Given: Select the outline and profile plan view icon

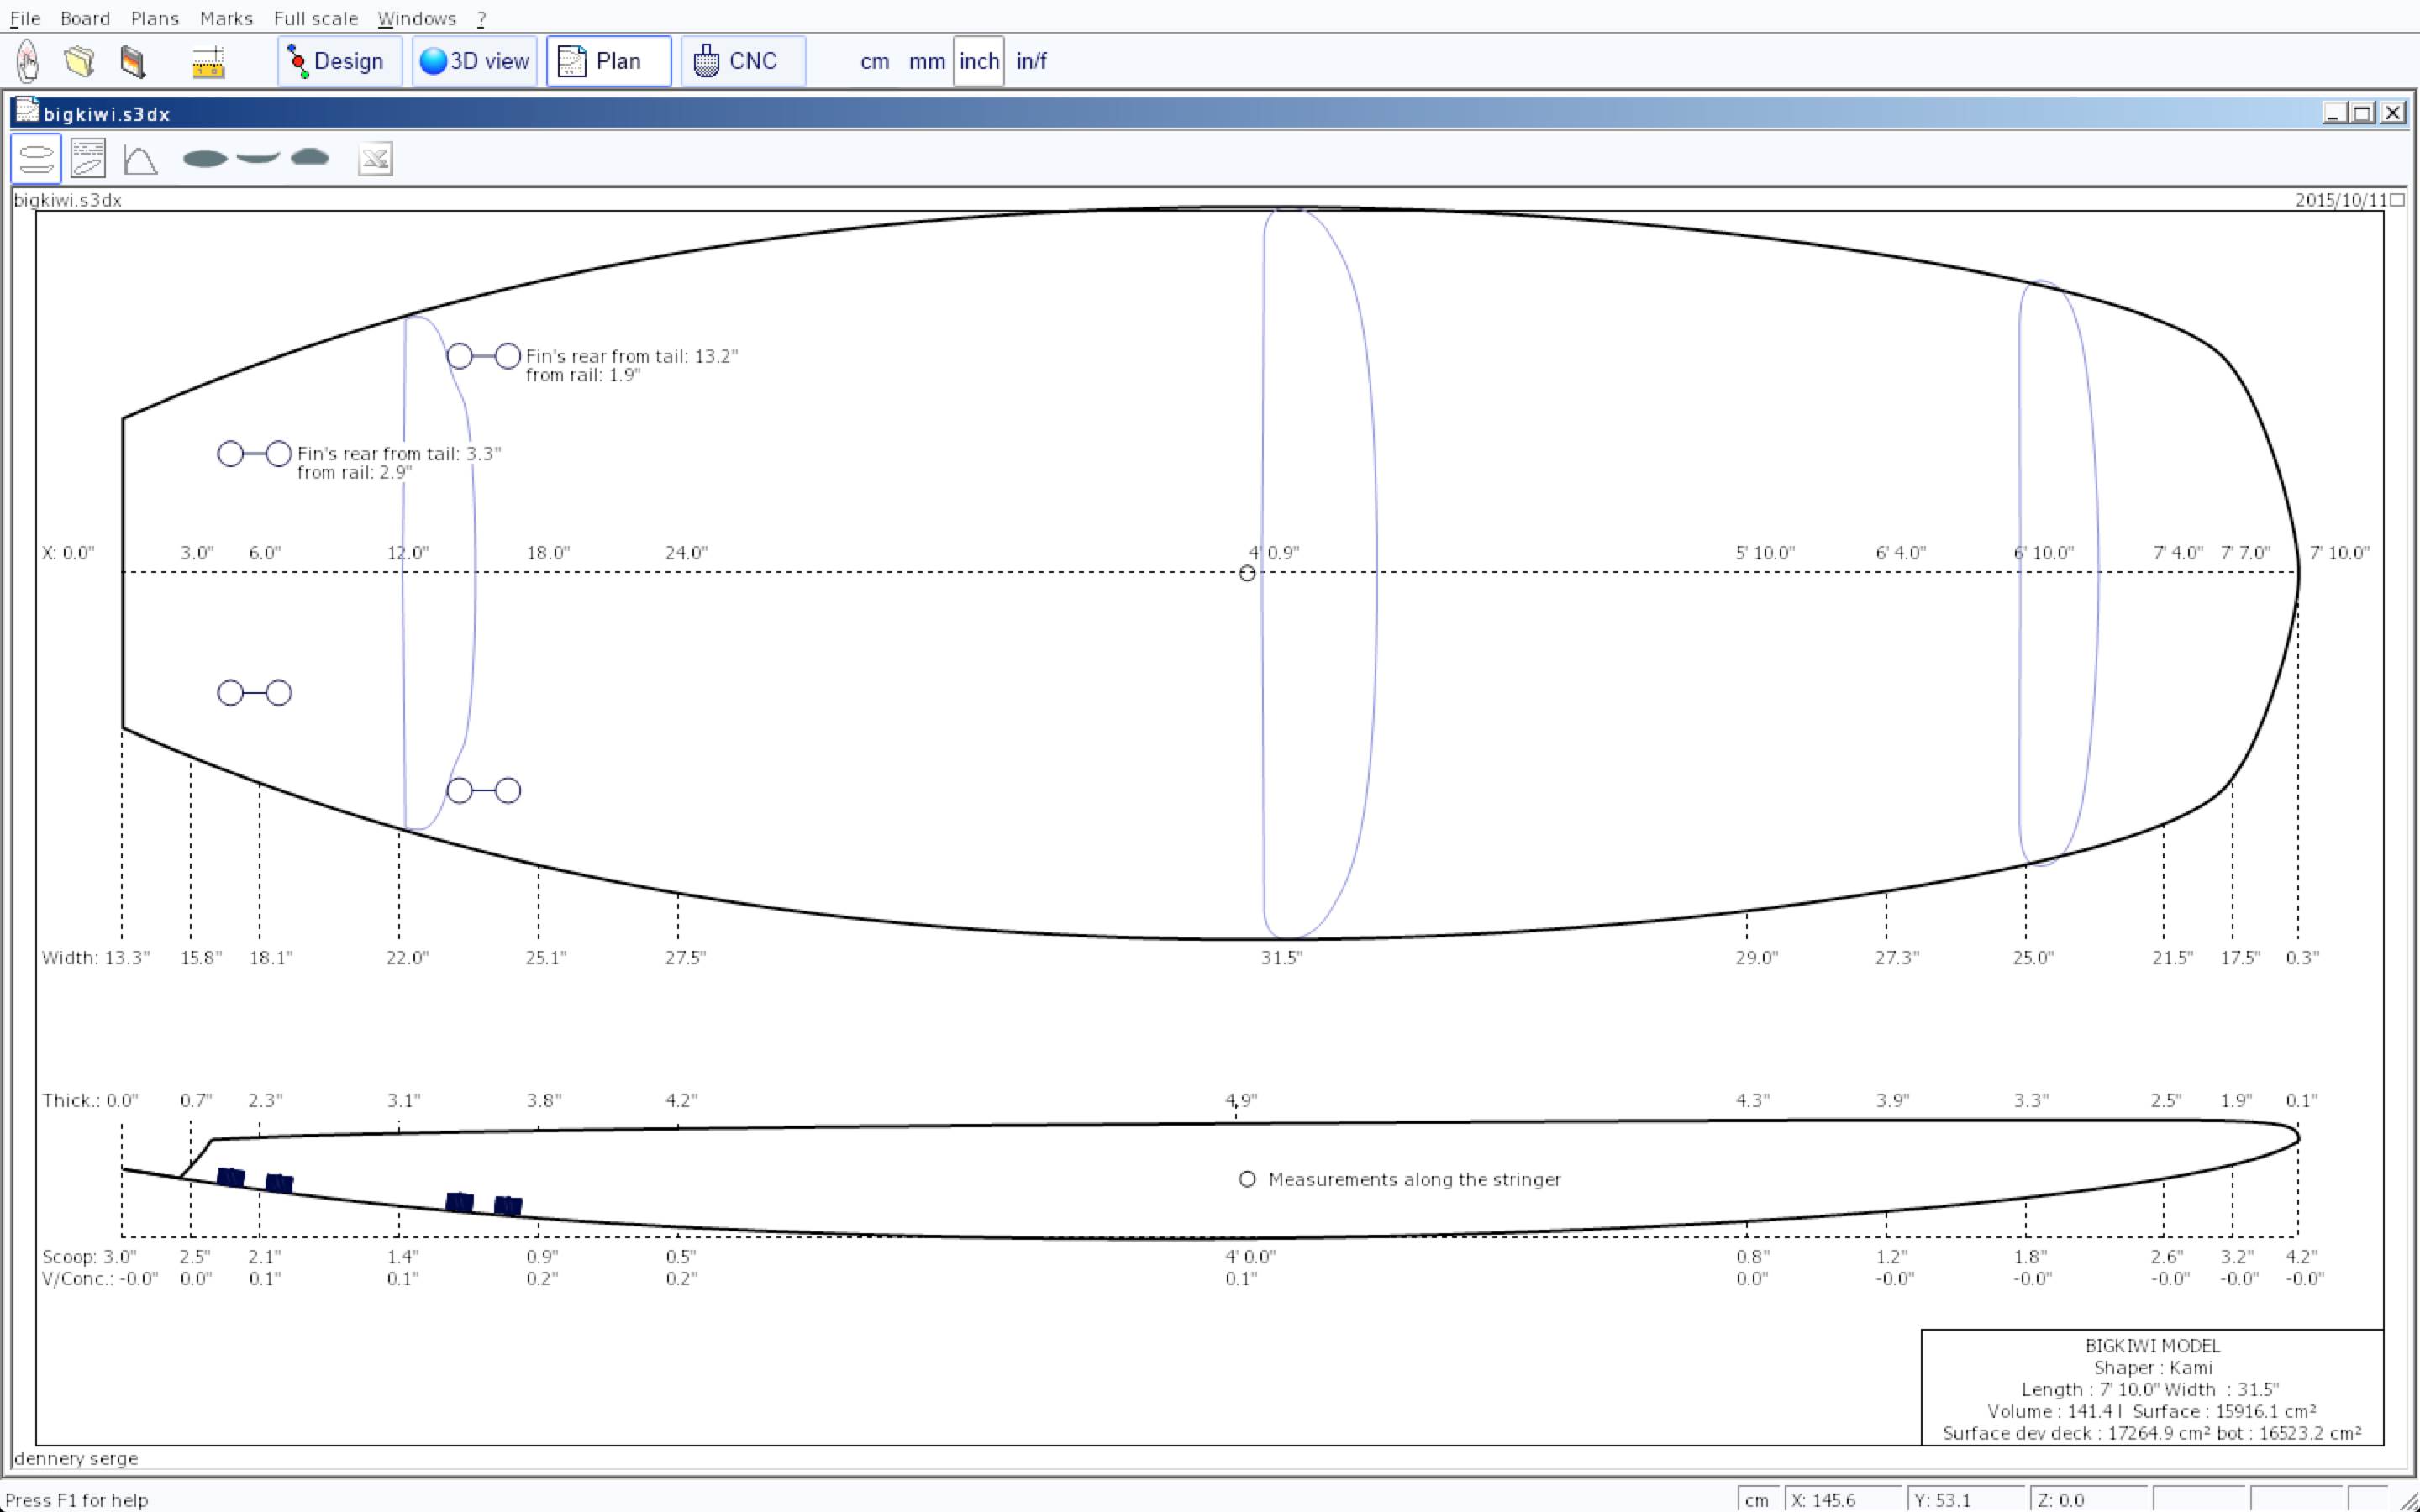Looking at the screenshot, I should click(x=36, y=159).
